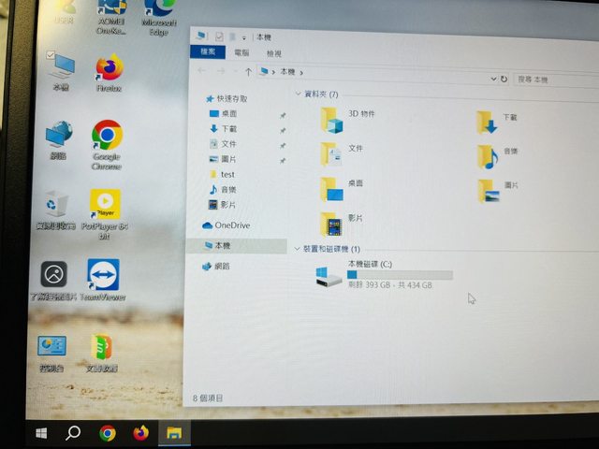
Task: Collapse the 裝置和磁碟機 (1) group
Action: (298, 250)
